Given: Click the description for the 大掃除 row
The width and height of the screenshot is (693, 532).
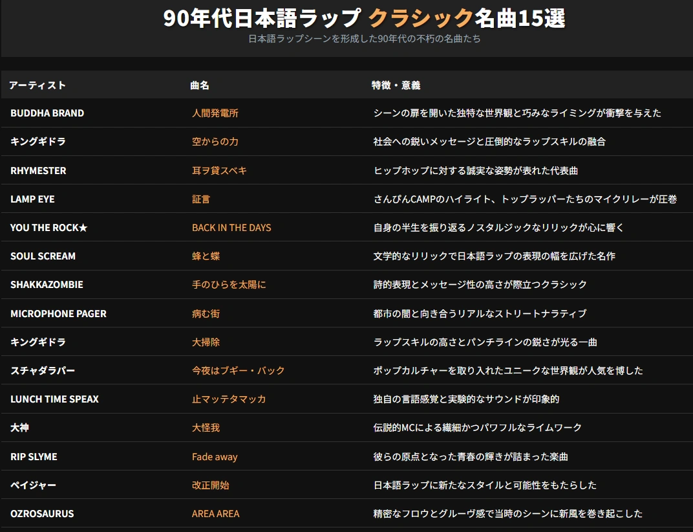Looking at the screenshot, I should tap(485, 342).
